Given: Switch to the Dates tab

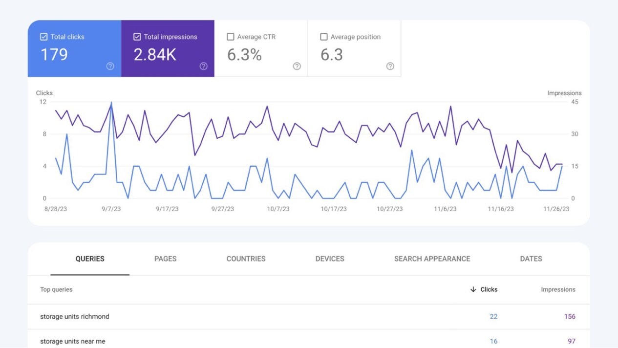Looking at the screenshot, I should pyautogui.click(x=531, y=259).
